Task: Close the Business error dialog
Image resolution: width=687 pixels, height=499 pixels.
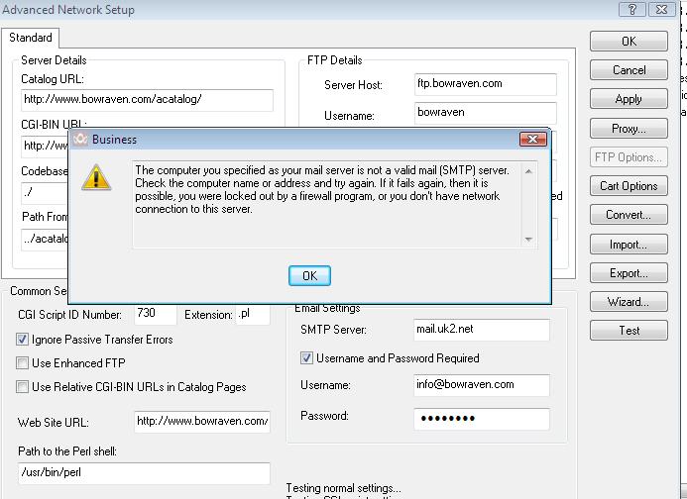Action: click(531, 140)
